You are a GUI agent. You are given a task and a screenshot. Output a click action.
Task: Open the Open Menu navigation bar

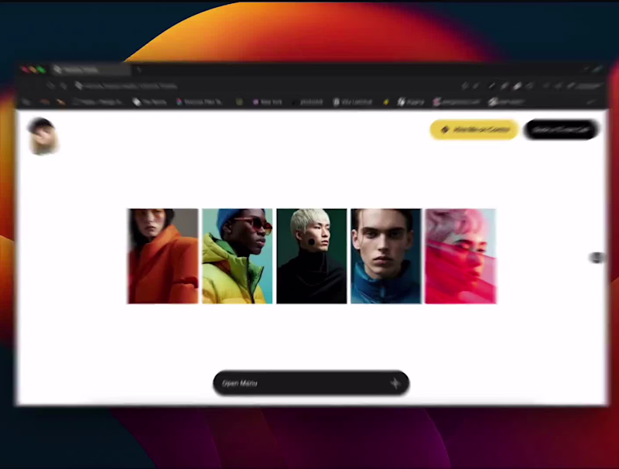[309, 383]
